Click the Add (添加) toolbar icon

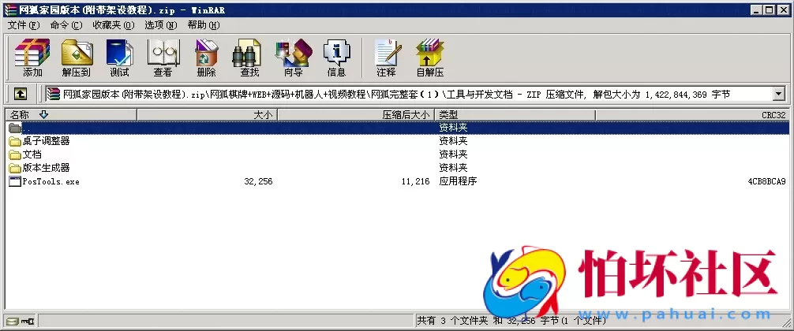32,58
